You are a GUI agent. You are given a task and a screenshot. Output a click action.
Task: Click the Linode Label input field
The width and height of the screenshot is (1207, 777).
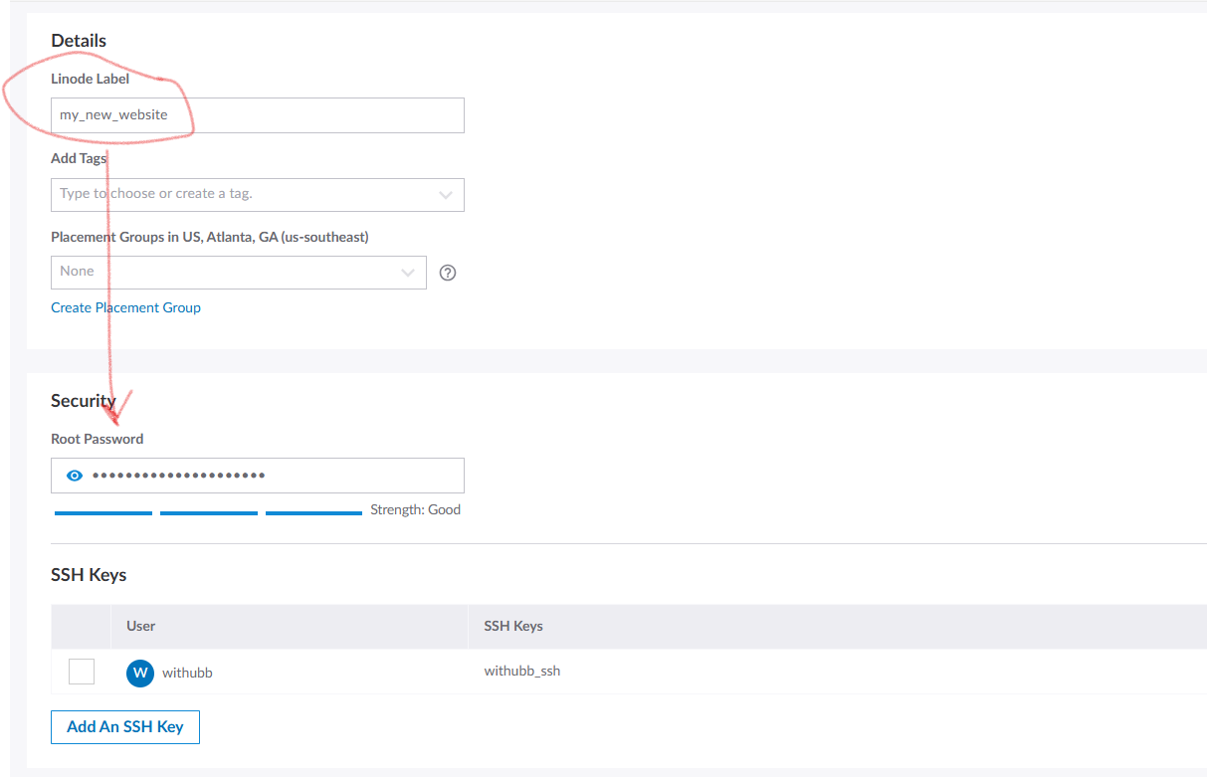coord(257,115)
